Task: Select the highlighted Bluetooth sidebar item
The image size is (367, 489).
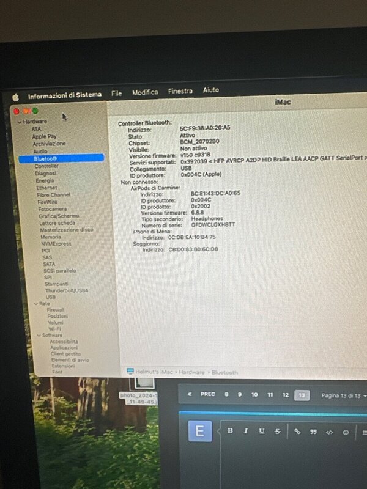Action: [x=61, y=158]
